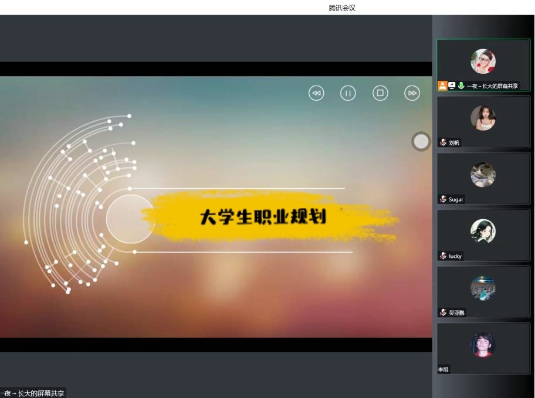Click the muted mic icon beside Sugar
The image size is (535, 398).
point(443,199)
